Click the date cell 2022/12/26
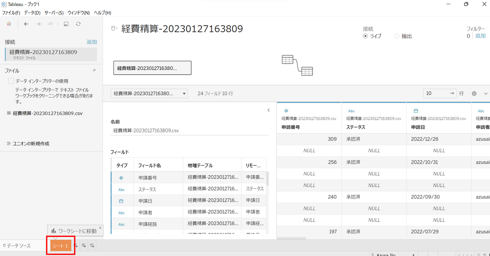The width and height of the screenshot is (490, 256). pyautogui.click(x=439, y=139)
